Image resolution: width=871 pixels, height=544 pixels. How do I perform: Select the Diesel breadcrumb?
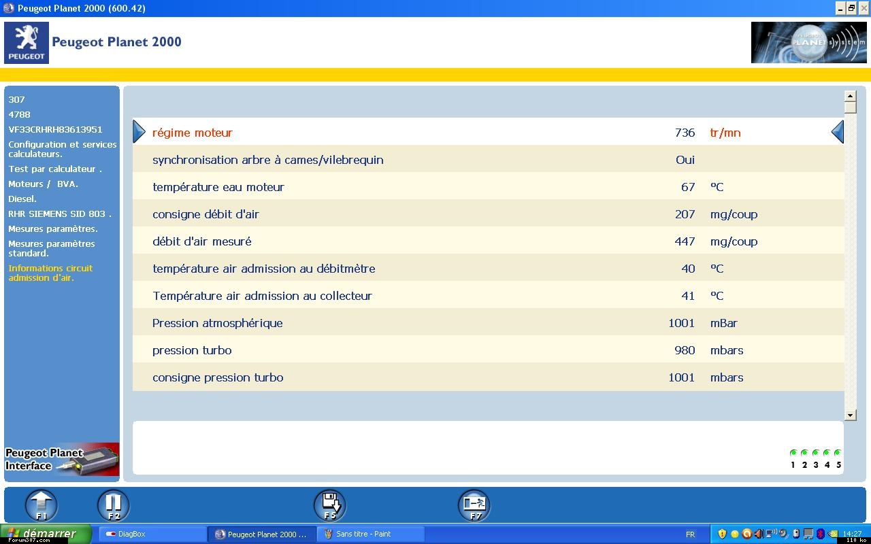point(22,199)
